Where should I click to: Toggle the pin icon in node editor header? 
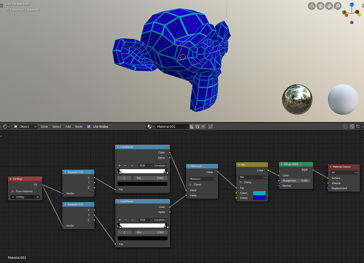click(211, 126)
